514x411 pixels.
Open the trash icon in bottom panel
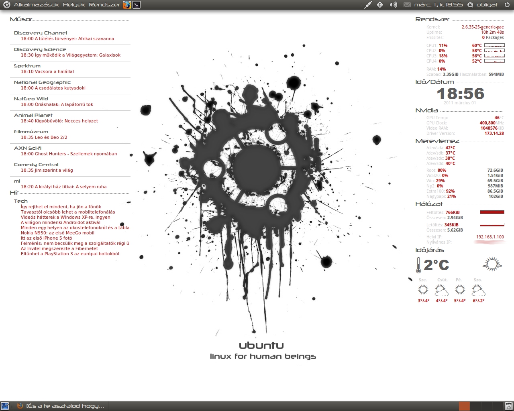click(508, 406)
